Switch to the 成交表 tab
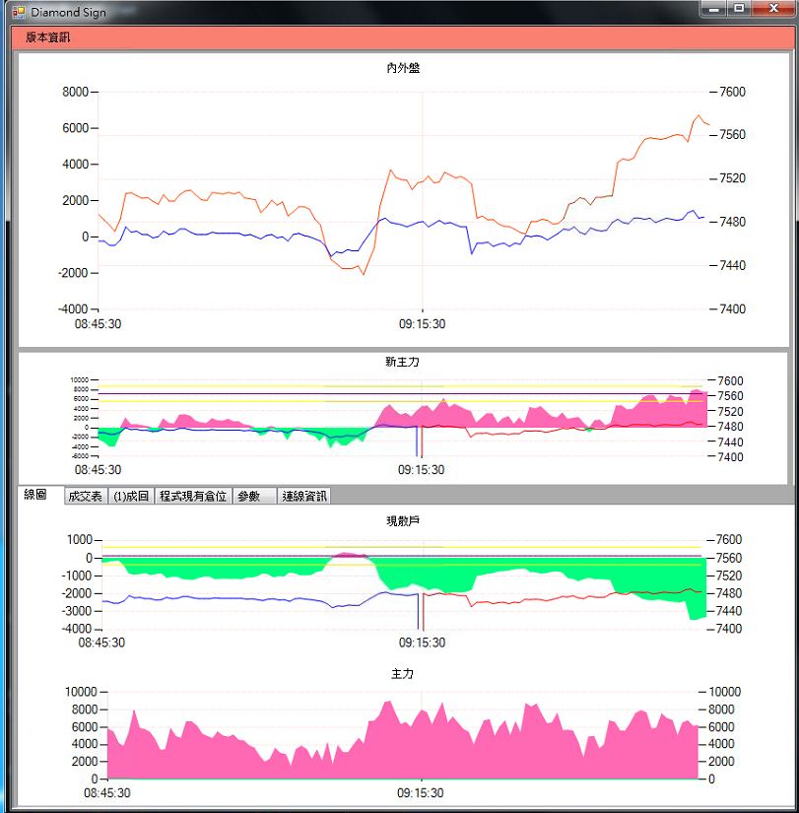The width and height of the screenshot is (799, 813). coord(86,497)
